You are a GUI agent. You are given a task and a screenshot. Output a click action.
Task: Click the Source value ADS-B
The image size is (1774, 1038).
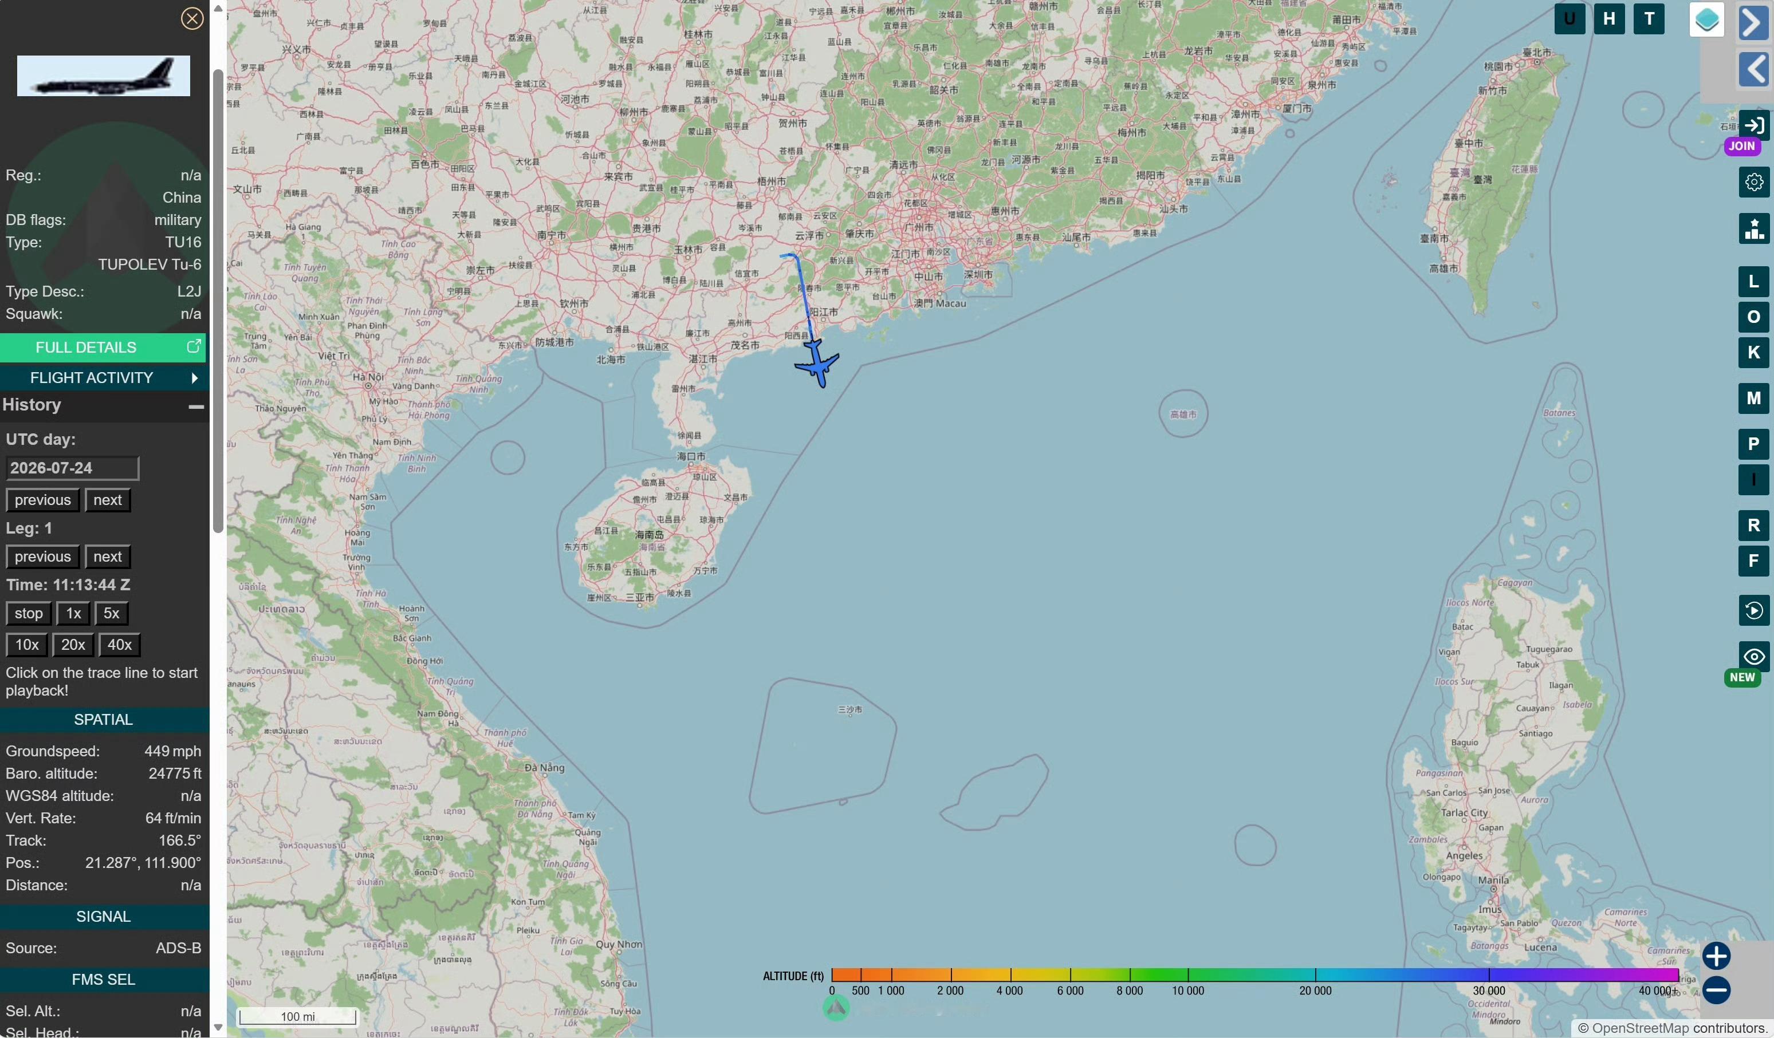[x=179, y=949]
